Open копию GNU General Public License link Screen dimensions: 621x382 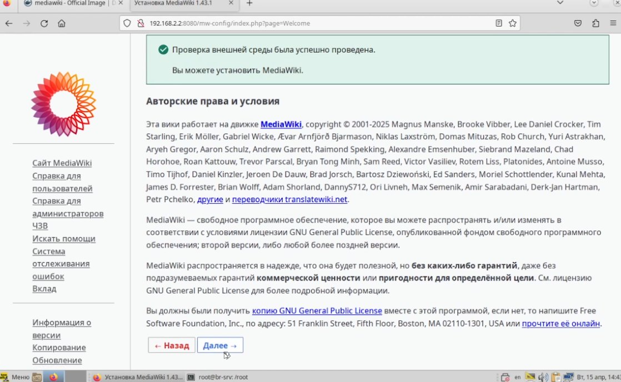point(317,311)
